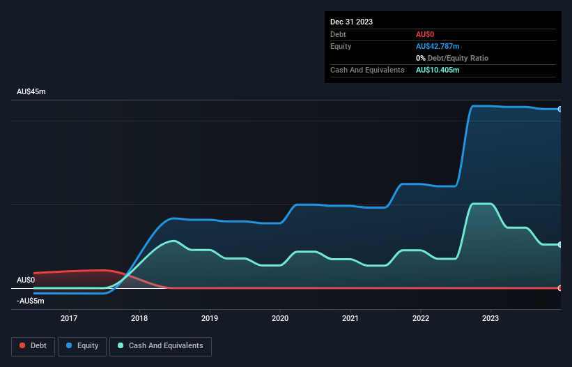Click Cash And Equivalents label in tooltip
Screen dimensions: 572x367
pos(367,70)
